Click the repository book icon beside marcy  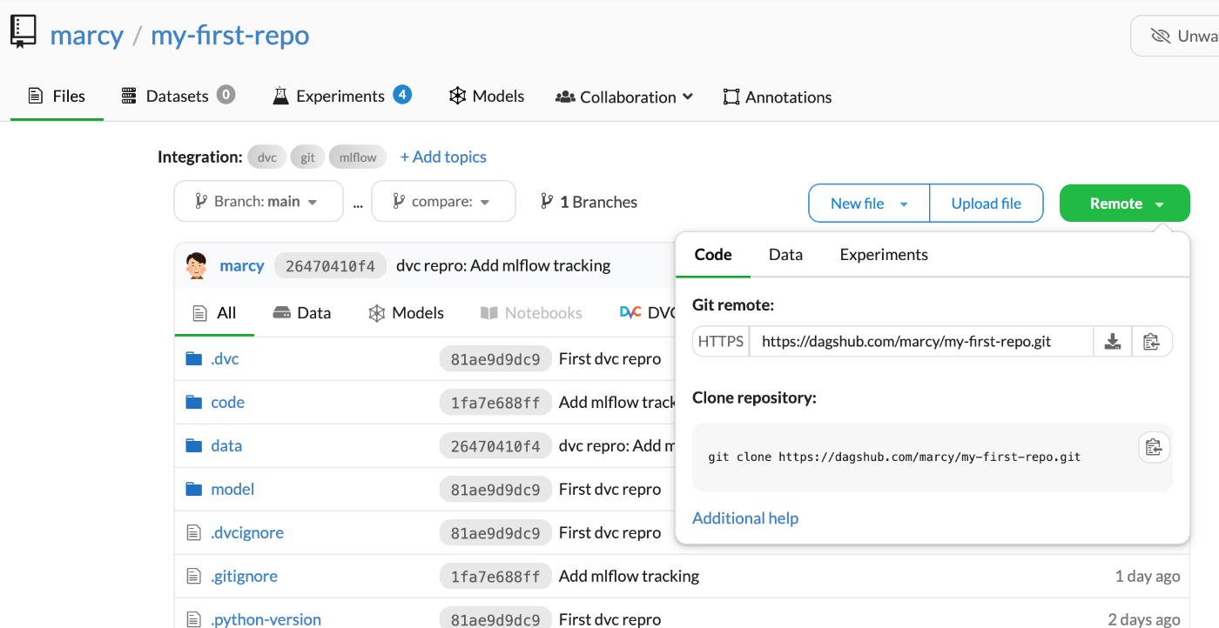[x=24, y=31]
